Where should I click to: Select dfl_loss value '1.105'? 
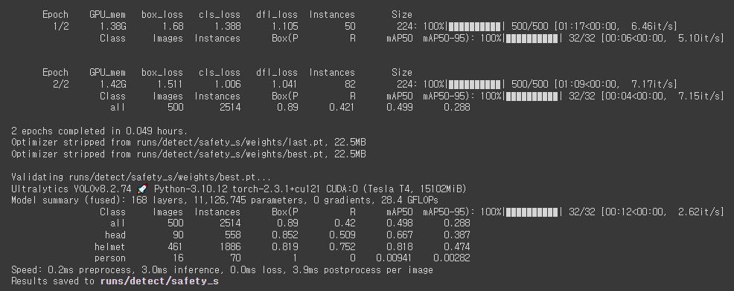coord(284,26)
